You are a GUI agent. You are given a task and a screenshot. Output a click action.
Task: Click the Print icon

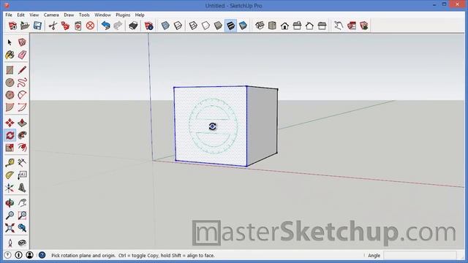point(133,26)
